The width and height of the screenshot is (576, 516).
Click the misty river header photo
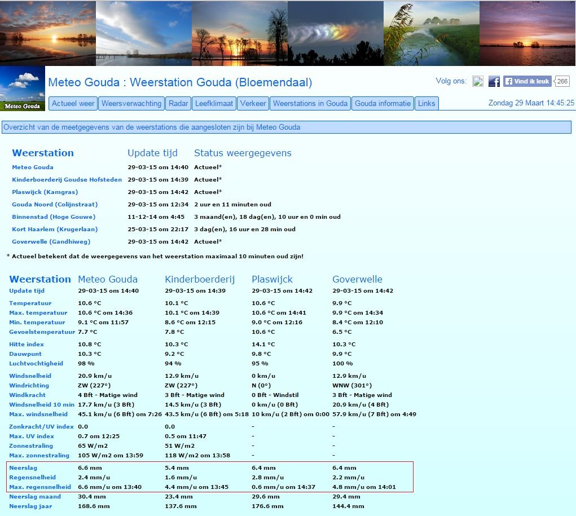(432, 33)
